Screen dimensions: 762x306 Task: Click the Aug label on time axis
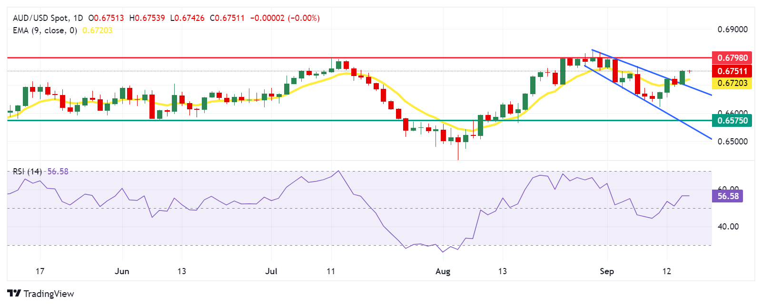pos(443,271)
